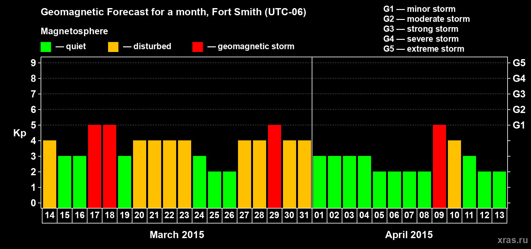Click the March 2015 month label

(177, 235)
